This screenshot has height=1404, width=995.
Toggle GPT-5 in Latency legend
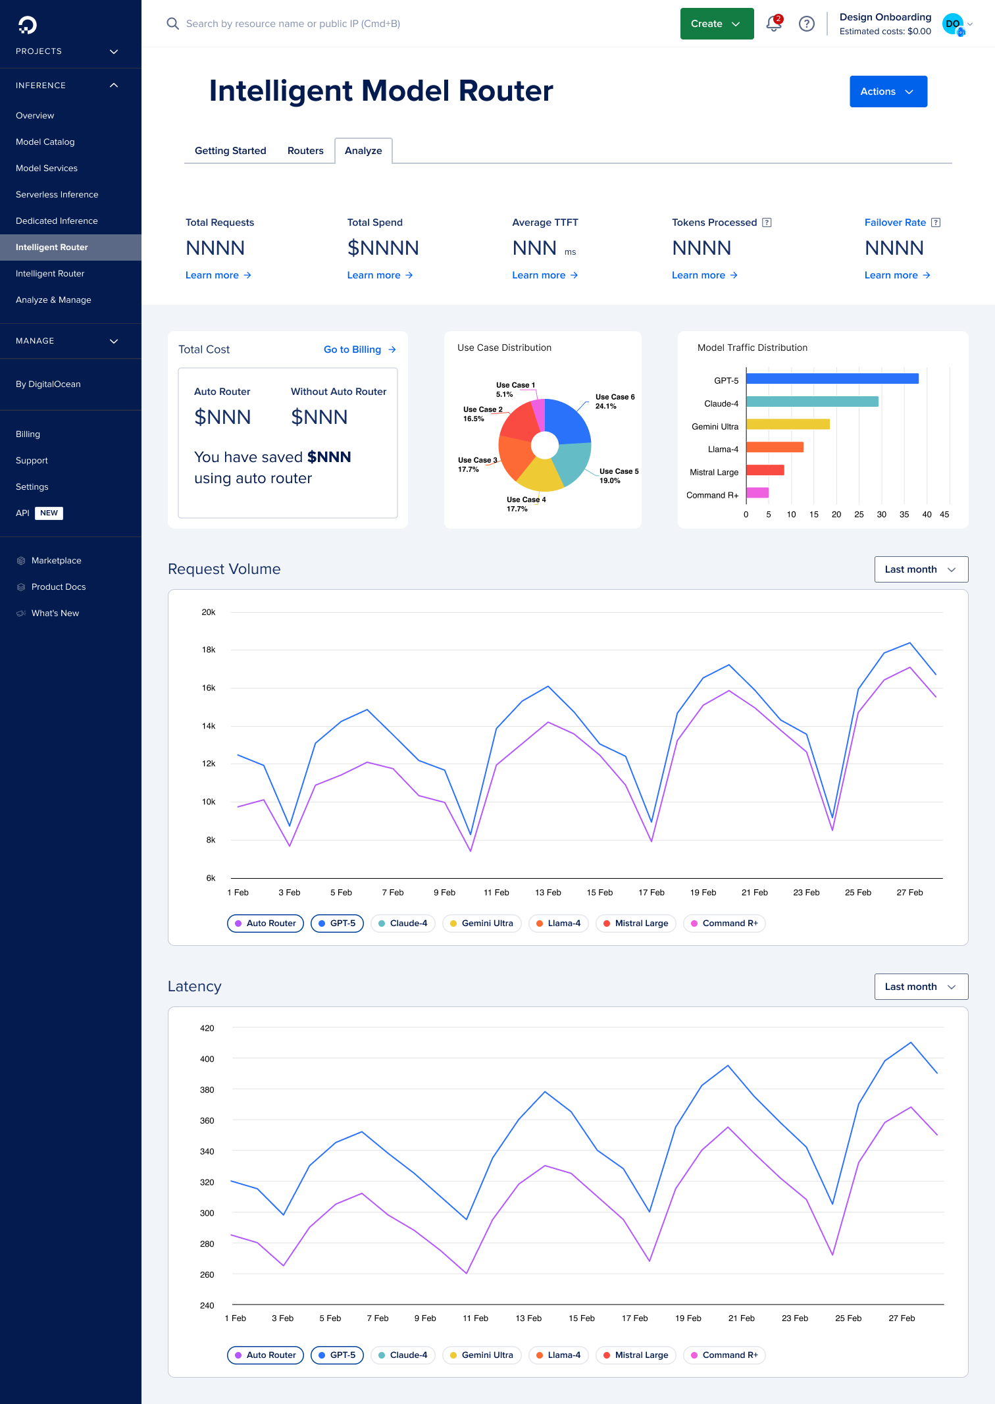click(337, 1355)
